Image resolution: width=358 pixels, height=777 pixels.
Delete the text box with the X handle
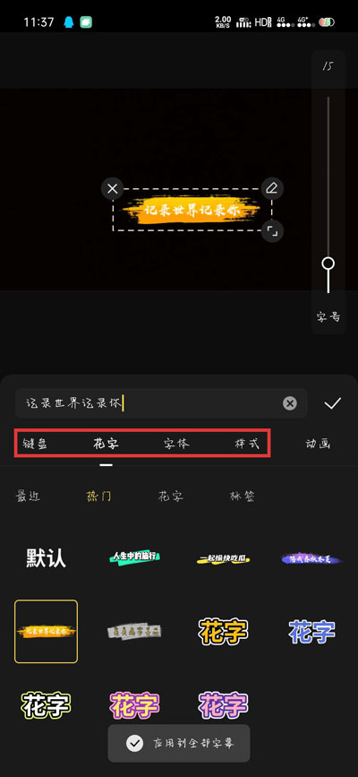tap(113, 188)
